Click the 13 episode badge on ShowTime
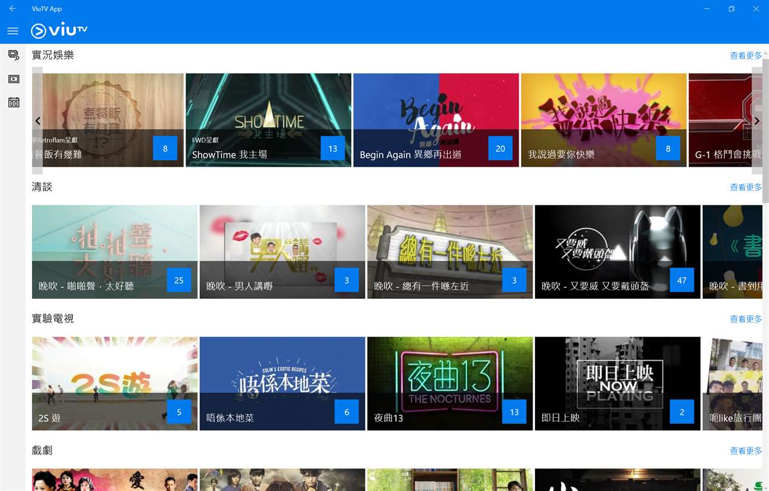Screen dimensions: 769x491 pos(333,149)
